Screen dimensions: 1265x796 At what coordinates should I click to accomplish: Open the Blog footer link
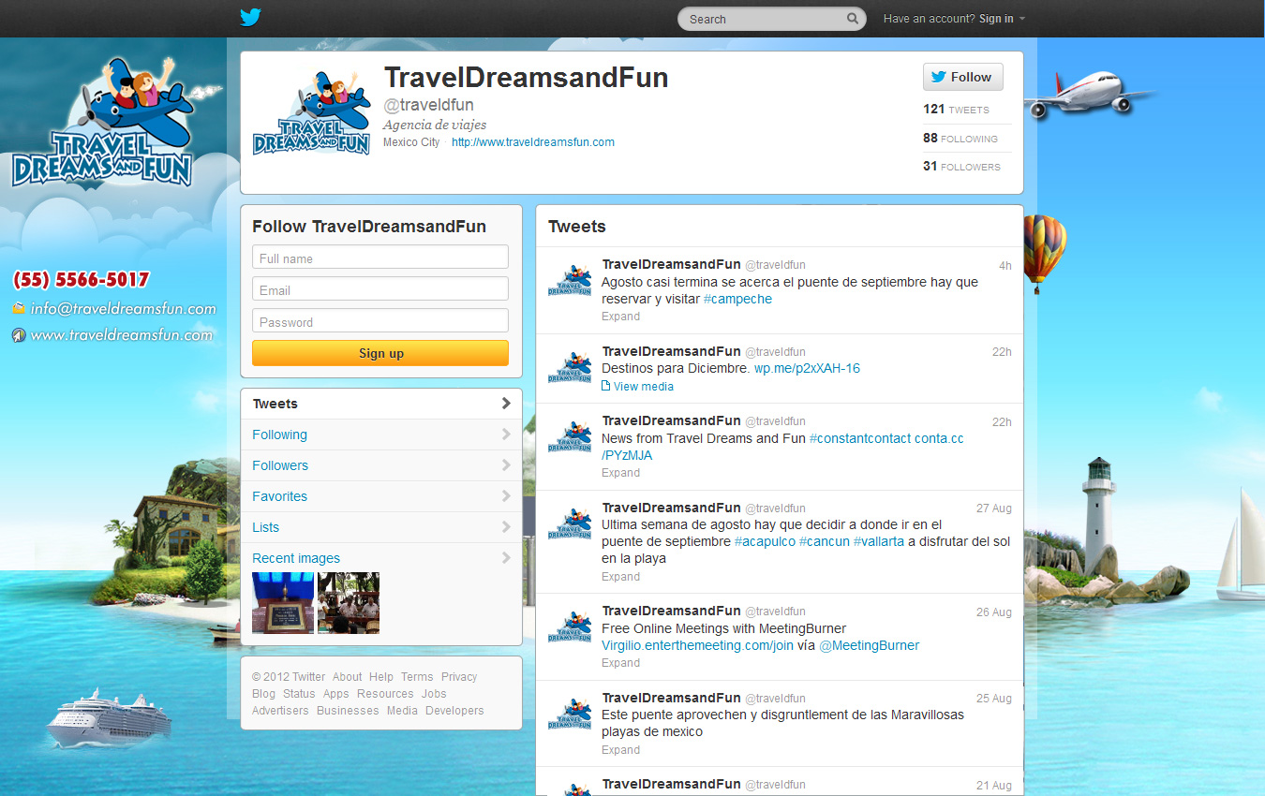[x=263, y=694]
